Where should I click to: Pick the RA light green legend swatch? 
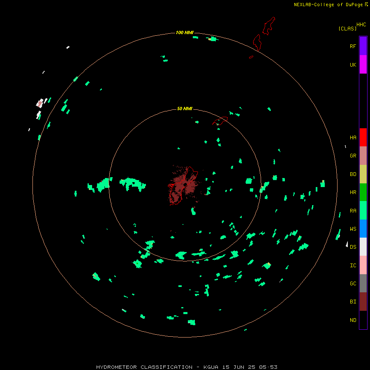363,210
